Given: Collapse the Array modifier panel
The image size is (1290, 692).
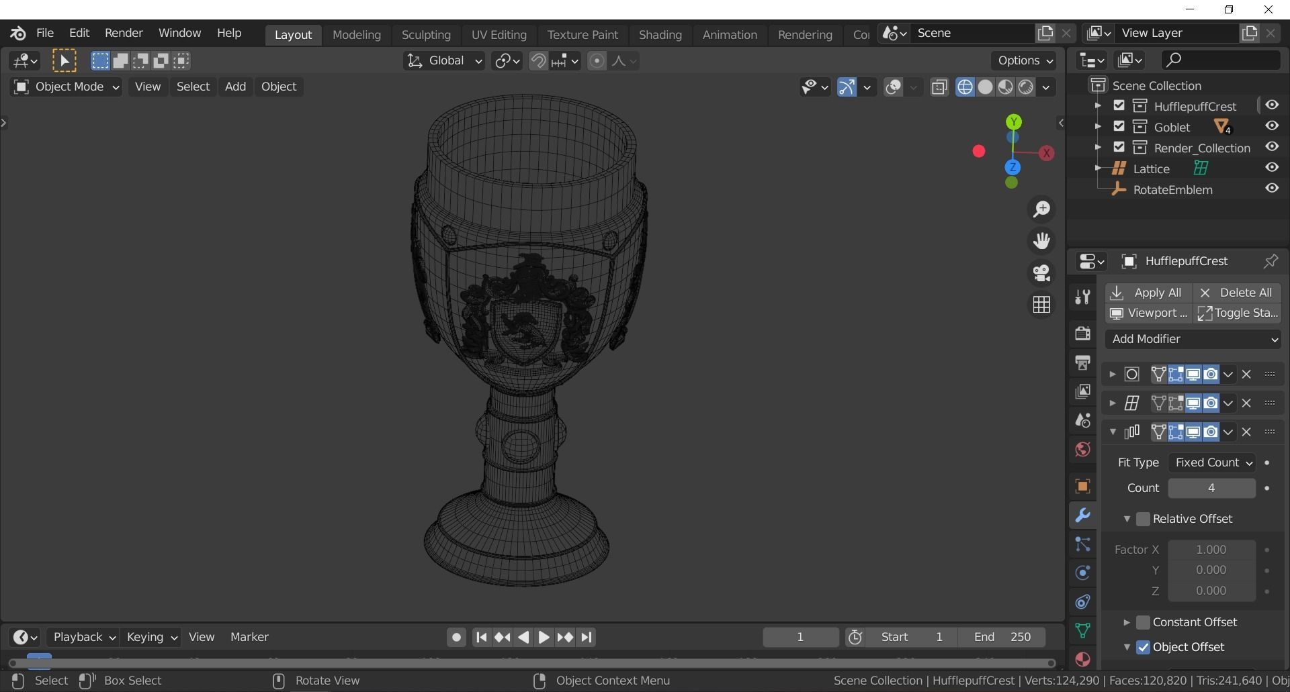Looking at the screenshot, I should [x=1113, y=432].
